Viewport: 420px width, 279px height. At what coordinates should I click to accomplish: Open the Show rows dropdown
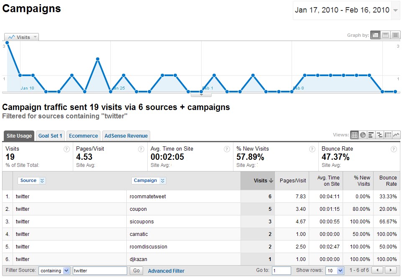coord(335,271)
